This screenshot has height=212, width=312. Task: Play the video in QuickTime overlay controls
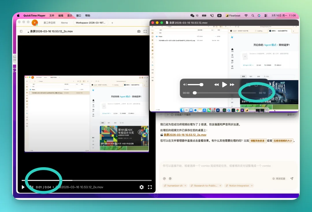(224, 85)
